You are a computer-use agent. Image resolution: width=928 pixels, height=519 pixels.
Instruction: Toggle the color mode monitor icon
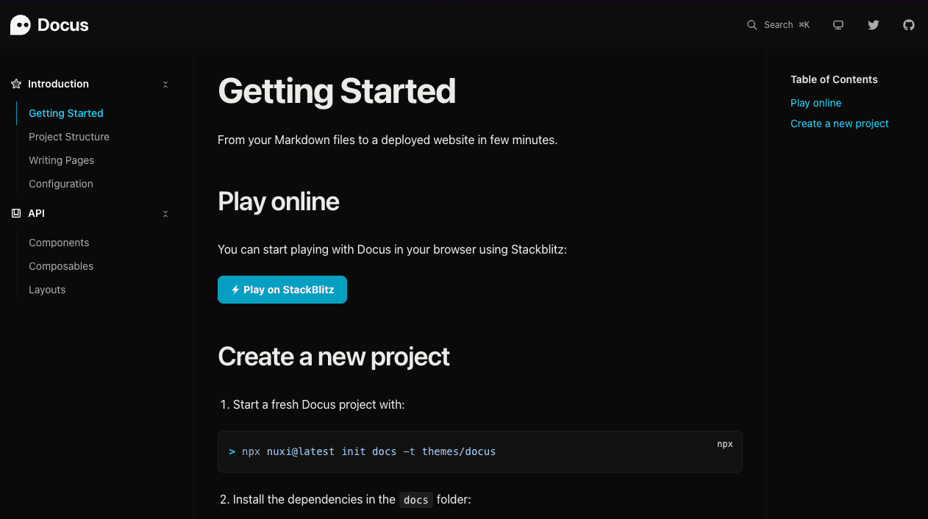point(838,25)
